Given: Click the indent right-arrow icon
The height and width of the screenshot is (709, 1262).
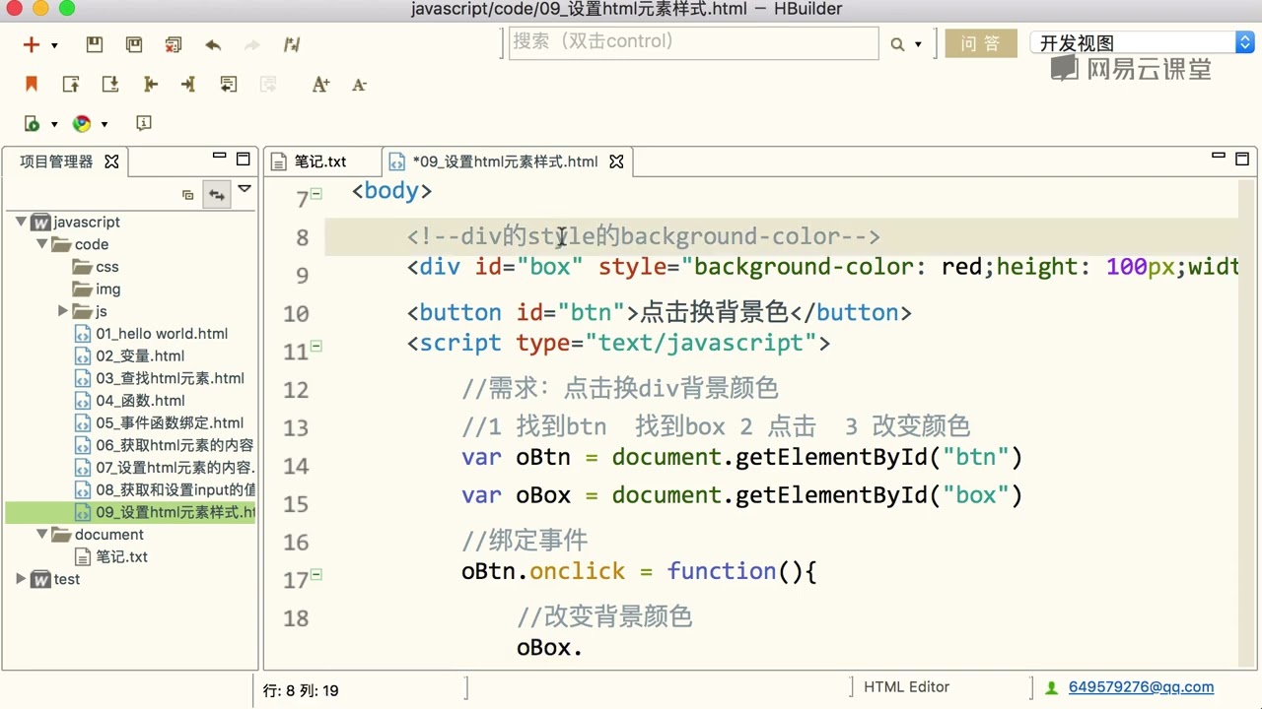Looking at the screenshot, I should pos(188,84).
